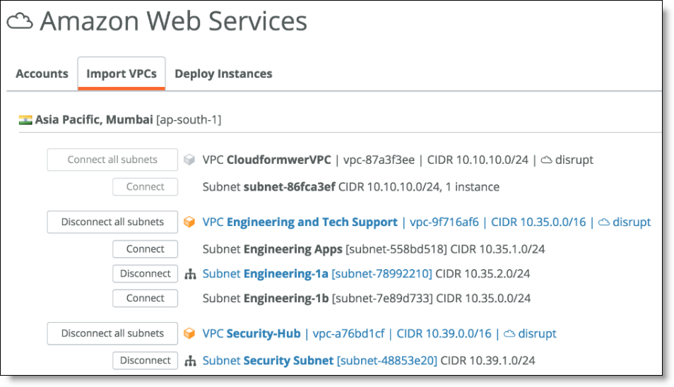Screen dimensions: 674x387
Task: Click vpc-87a3f3ee ID text
Action: (x=379, y=160)
